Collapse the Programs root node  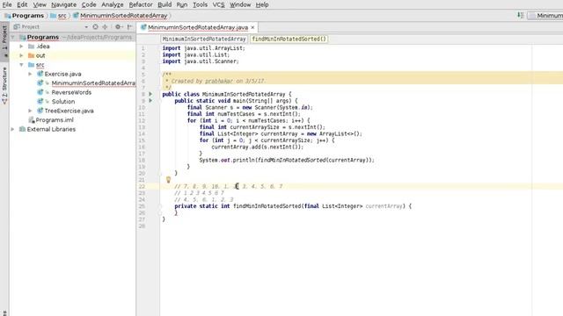pos(13,37)
